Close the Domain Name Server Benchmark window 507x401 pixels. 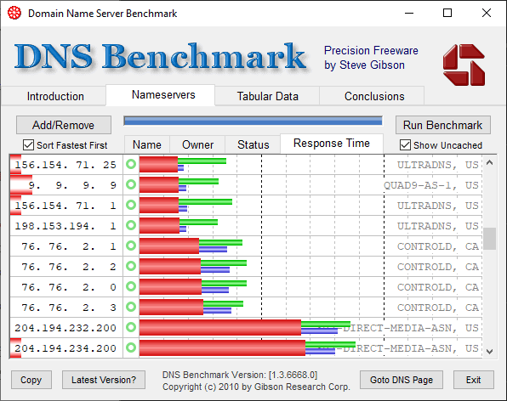486,14
